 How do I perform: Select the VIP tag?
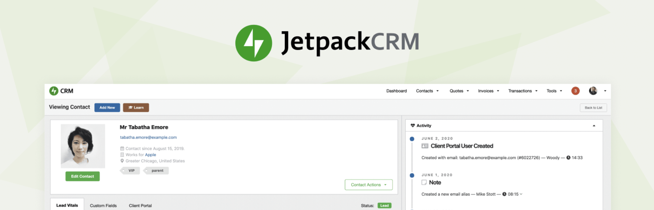click(x=130, y=171)
